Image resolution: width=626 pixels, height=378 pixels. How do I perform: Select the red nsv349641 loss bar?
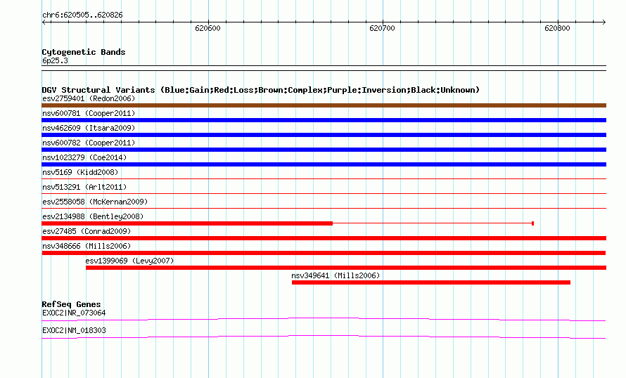[x=430, y=282]
